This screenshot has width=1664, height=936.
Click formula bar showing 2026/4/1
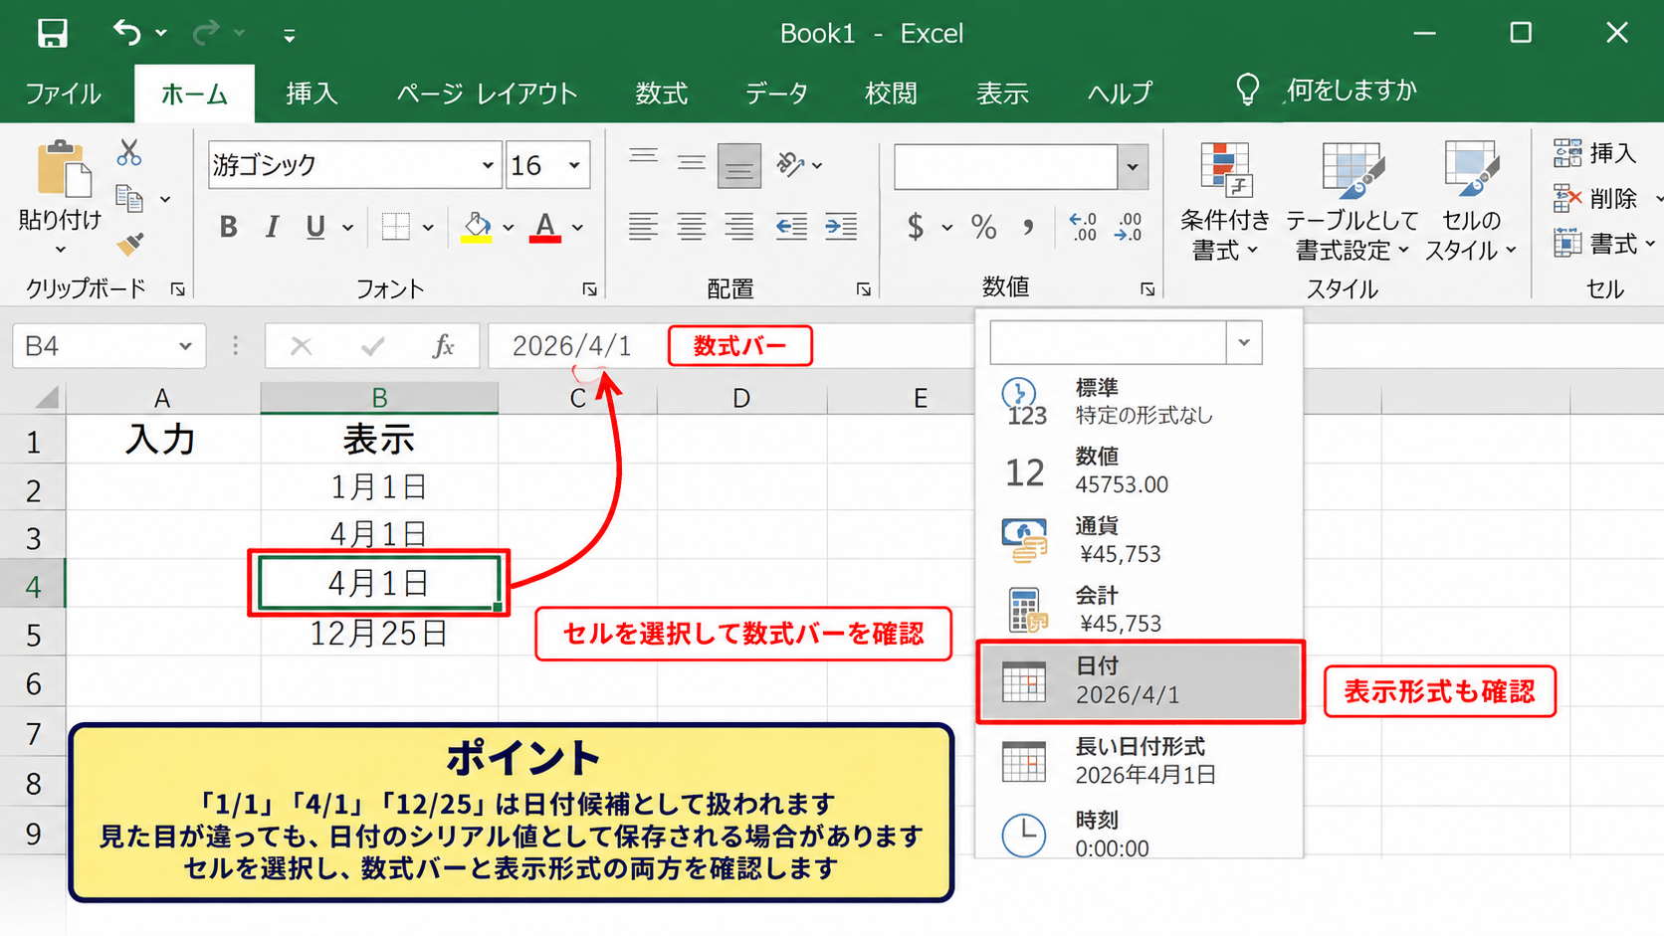coord(572,346)
